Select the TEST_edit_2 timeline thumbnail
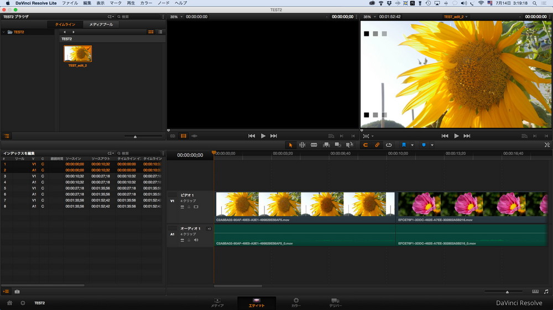The image size is (553, 310). (77, 54)
